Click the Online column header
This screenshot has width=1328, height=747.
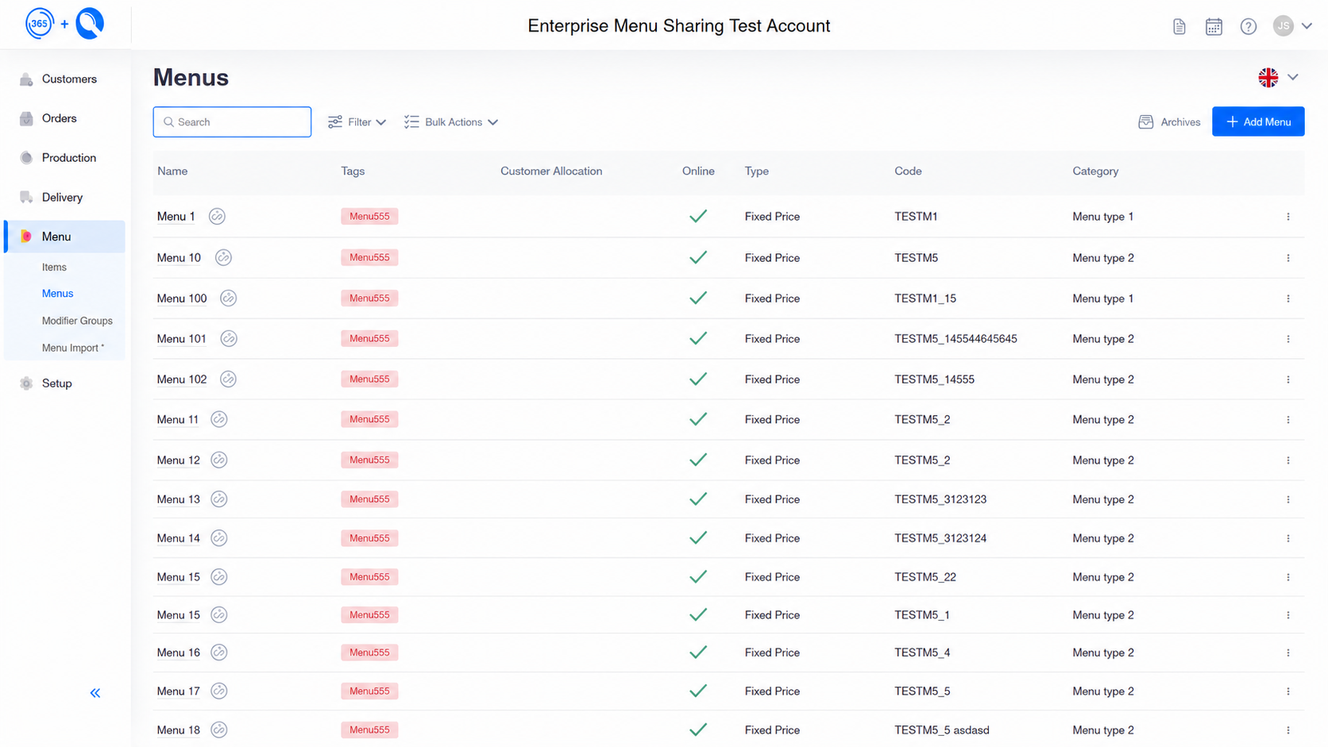pyautogui.click(x=698, y=171)
